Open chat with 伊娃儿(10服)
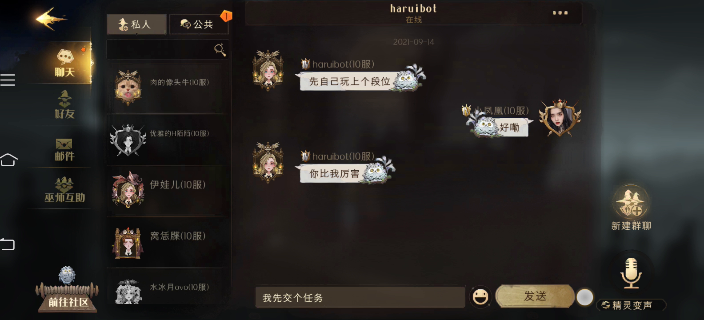704x320 pixels. pos(168,191)
